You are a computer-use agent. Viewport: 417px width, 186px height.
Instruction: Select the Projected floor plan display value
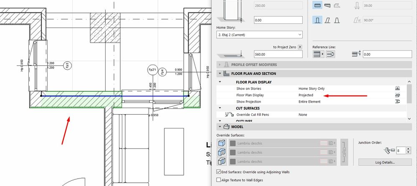[306, 95]
